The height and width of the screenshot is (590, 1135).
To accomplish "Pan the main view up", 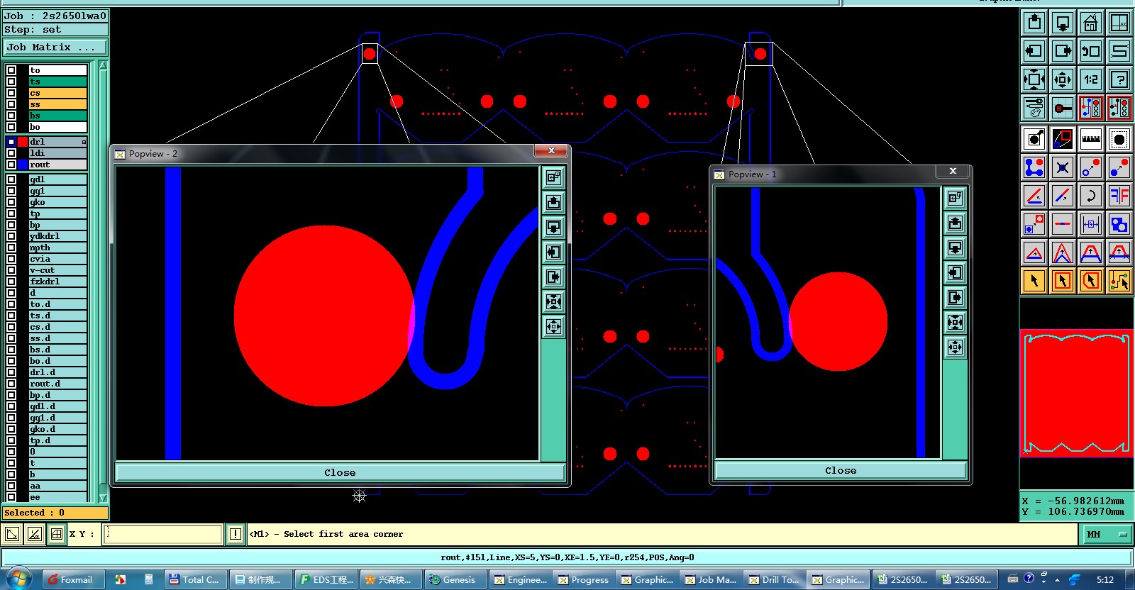I will pos(1034,23).
